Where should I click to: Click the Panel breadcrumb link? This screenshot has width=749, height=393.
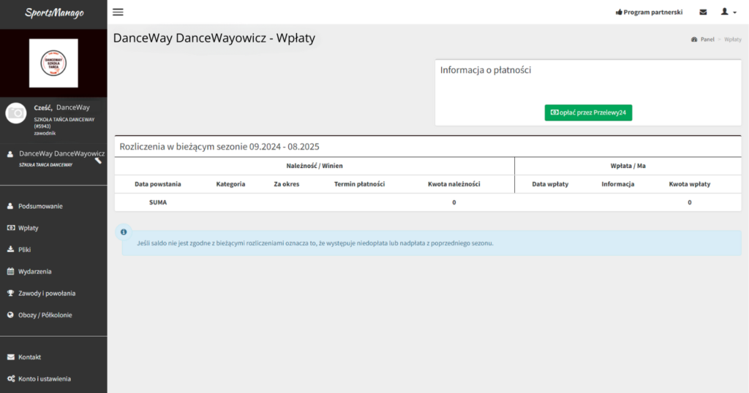tap(707, 39)
